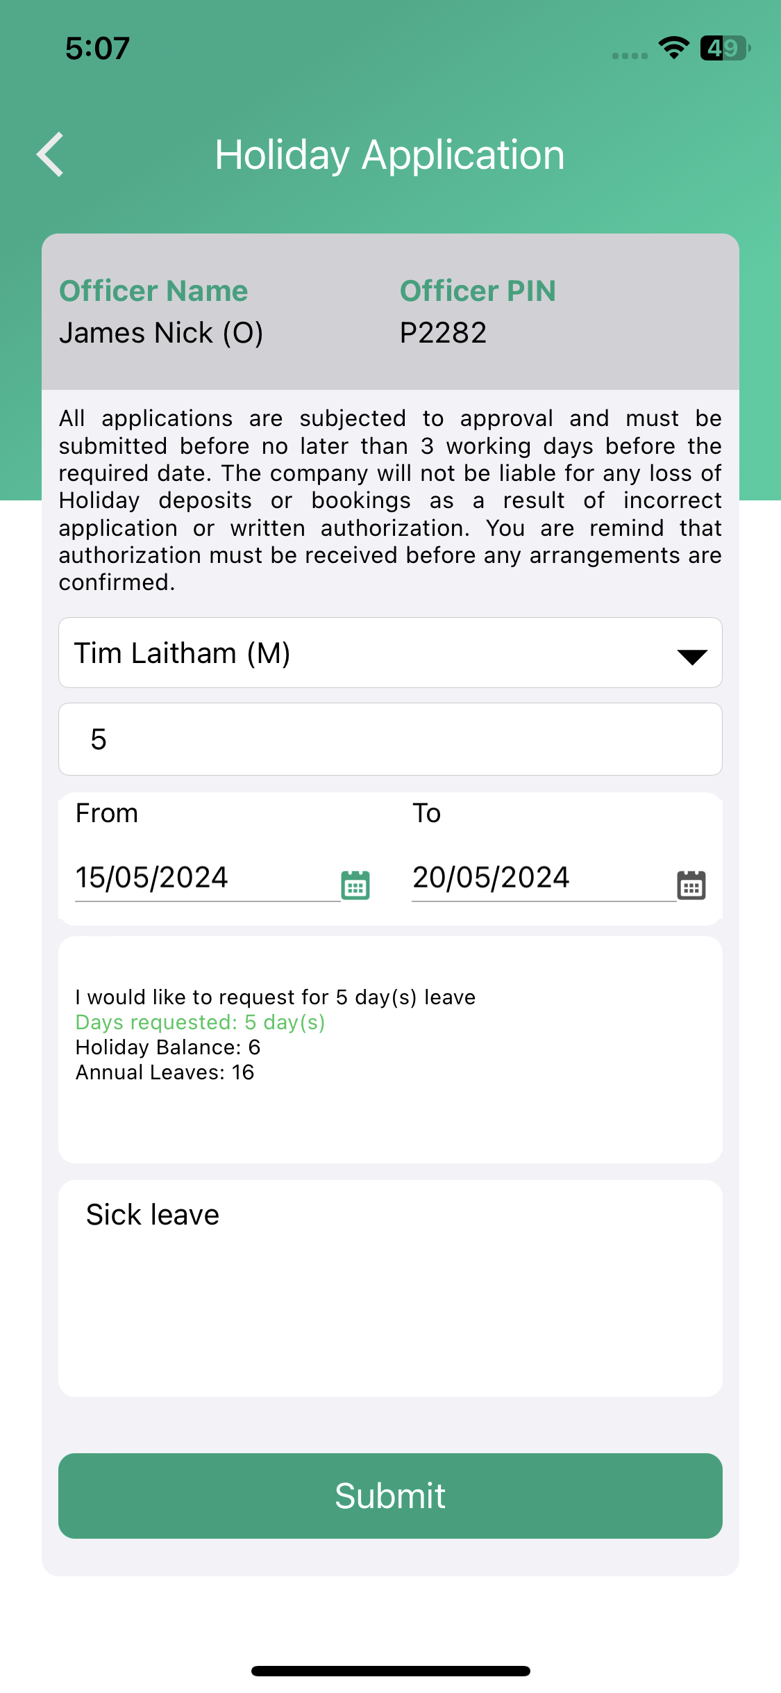Click the days field showing 5
Screen dimensions: 781x1693
click(x=390, y=739)
